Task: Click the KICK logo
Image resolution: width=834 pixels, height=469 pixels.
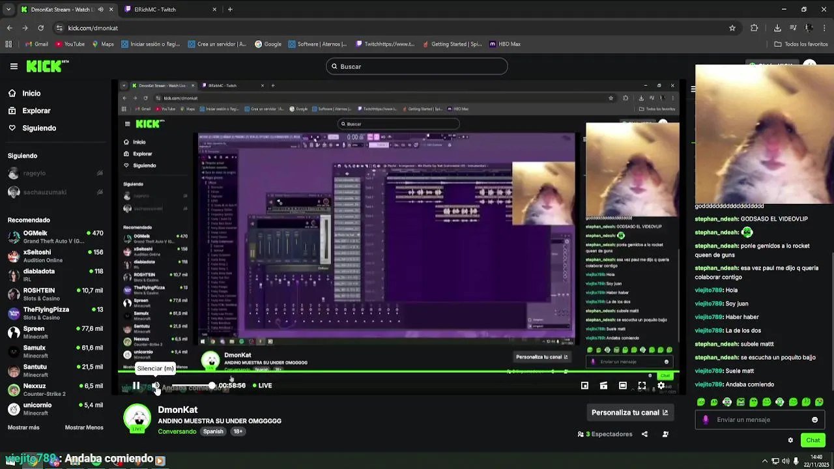Action: point(47,66)
